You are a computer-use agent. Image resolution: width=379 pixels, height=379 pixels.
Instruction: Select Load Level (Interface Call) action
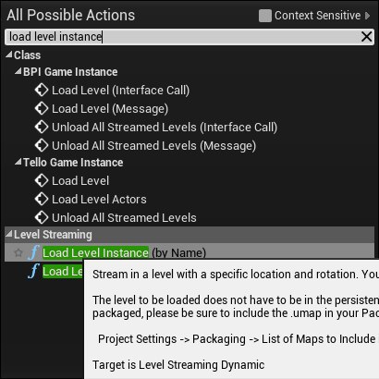click(120, 91)
